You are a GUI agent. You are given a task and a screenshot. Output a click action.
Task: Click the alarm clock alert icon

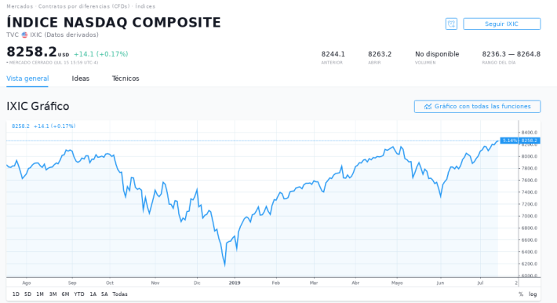coord(451,24)
